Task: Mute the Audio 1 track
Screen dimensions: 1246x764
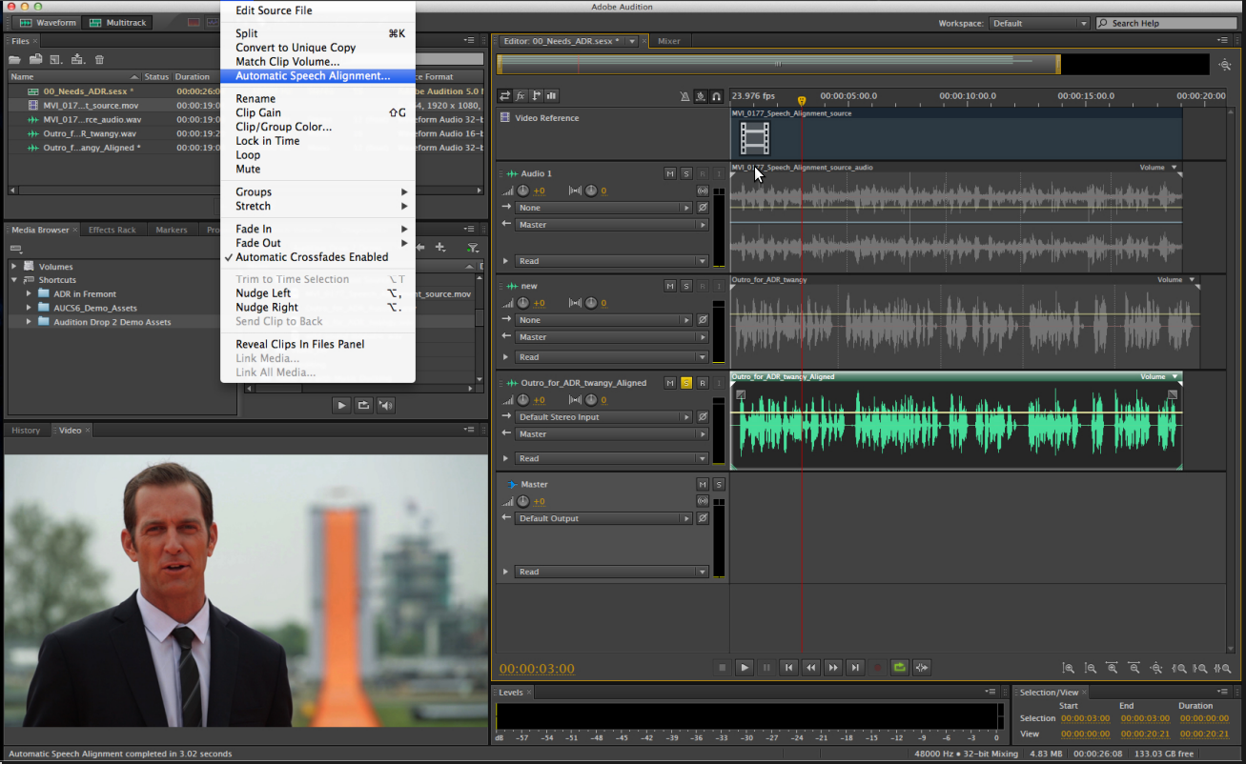Action: [669, 173]
